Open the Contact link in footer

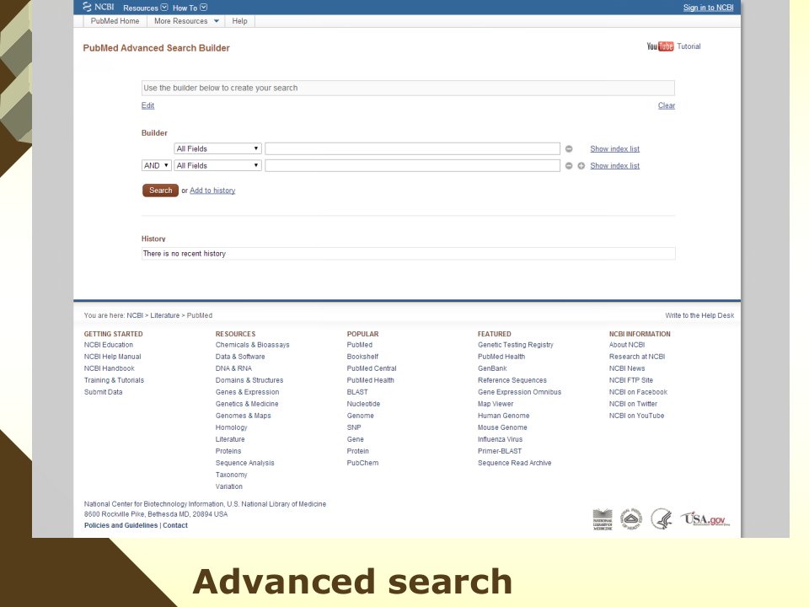175,525
